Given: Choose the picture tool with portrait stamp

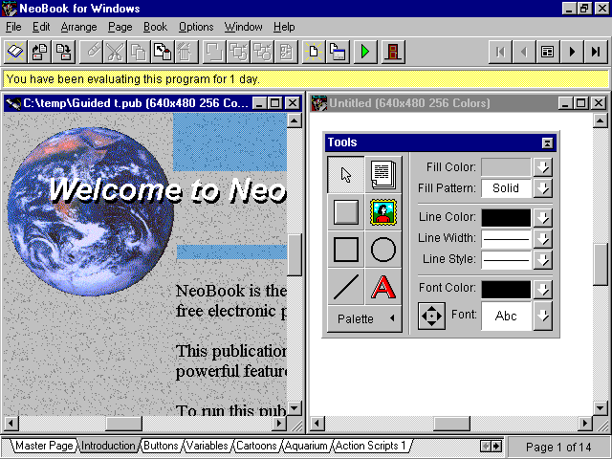Looking at the screenshot, I should coord(382,212).
